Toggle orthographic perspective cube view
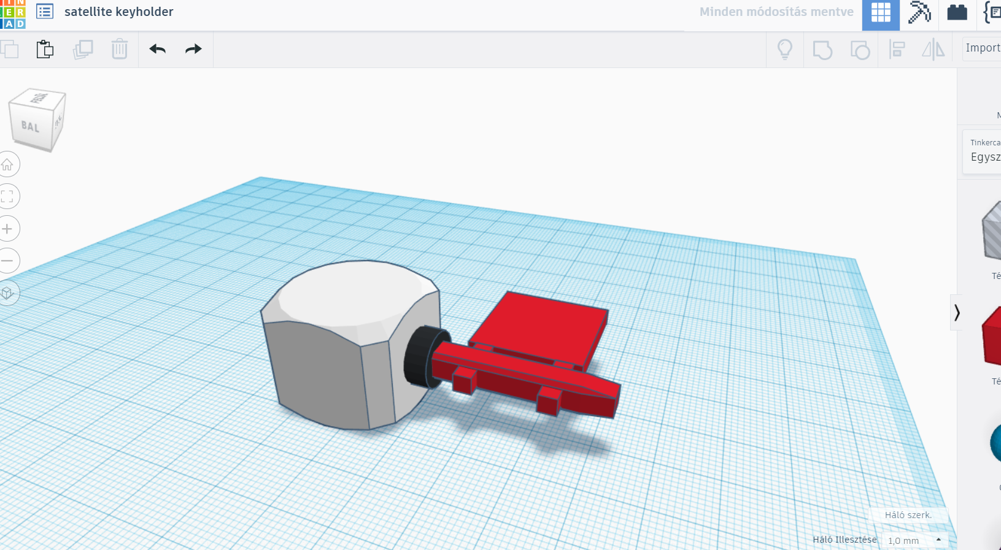 7,292
